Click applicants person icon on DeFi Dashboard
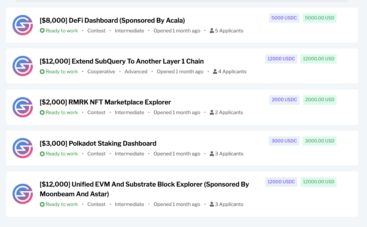Viewport: 367px width, 227px height. tap(212, 31)
